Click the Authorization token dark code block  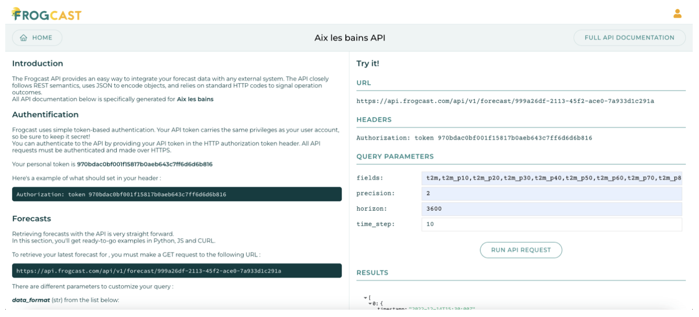(x=177, y=195)
